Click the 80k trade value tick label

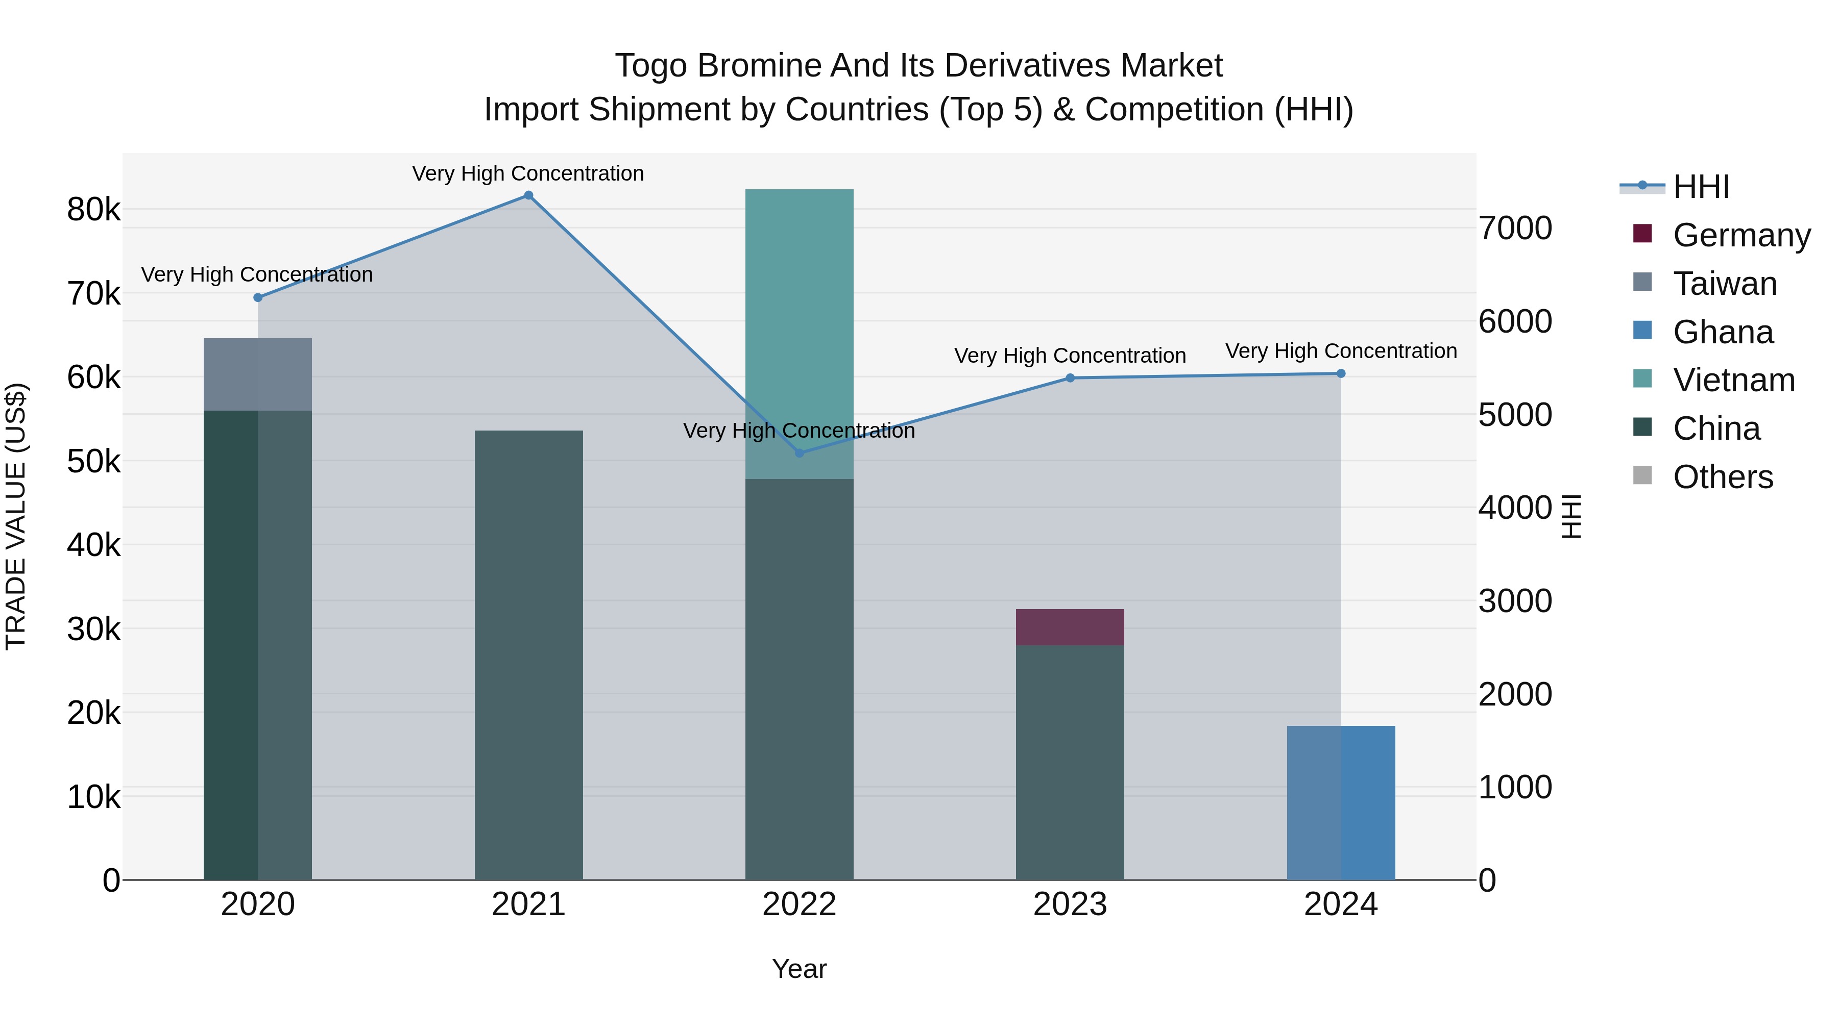pos(93,210)
